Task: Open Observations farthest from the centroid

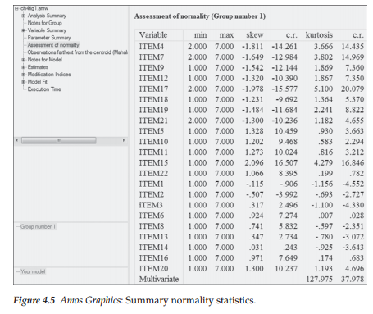Action: (78, 52)
